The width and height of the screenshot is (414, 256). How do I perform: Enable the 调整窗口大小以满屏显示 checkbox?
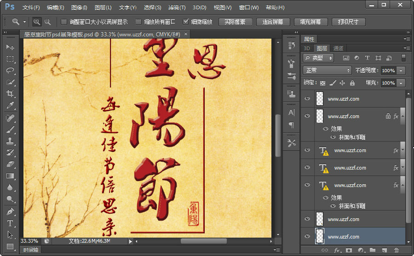(64, 22)
